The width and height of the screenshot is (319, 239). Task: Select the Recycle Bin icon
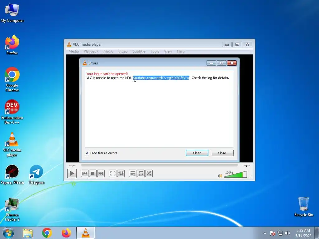click(303, 207)
